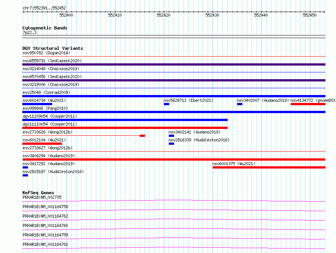Click the DGV Structural Variants track heading
The width and height of the screenshot is (336, 253).
[x=53, y=48]
